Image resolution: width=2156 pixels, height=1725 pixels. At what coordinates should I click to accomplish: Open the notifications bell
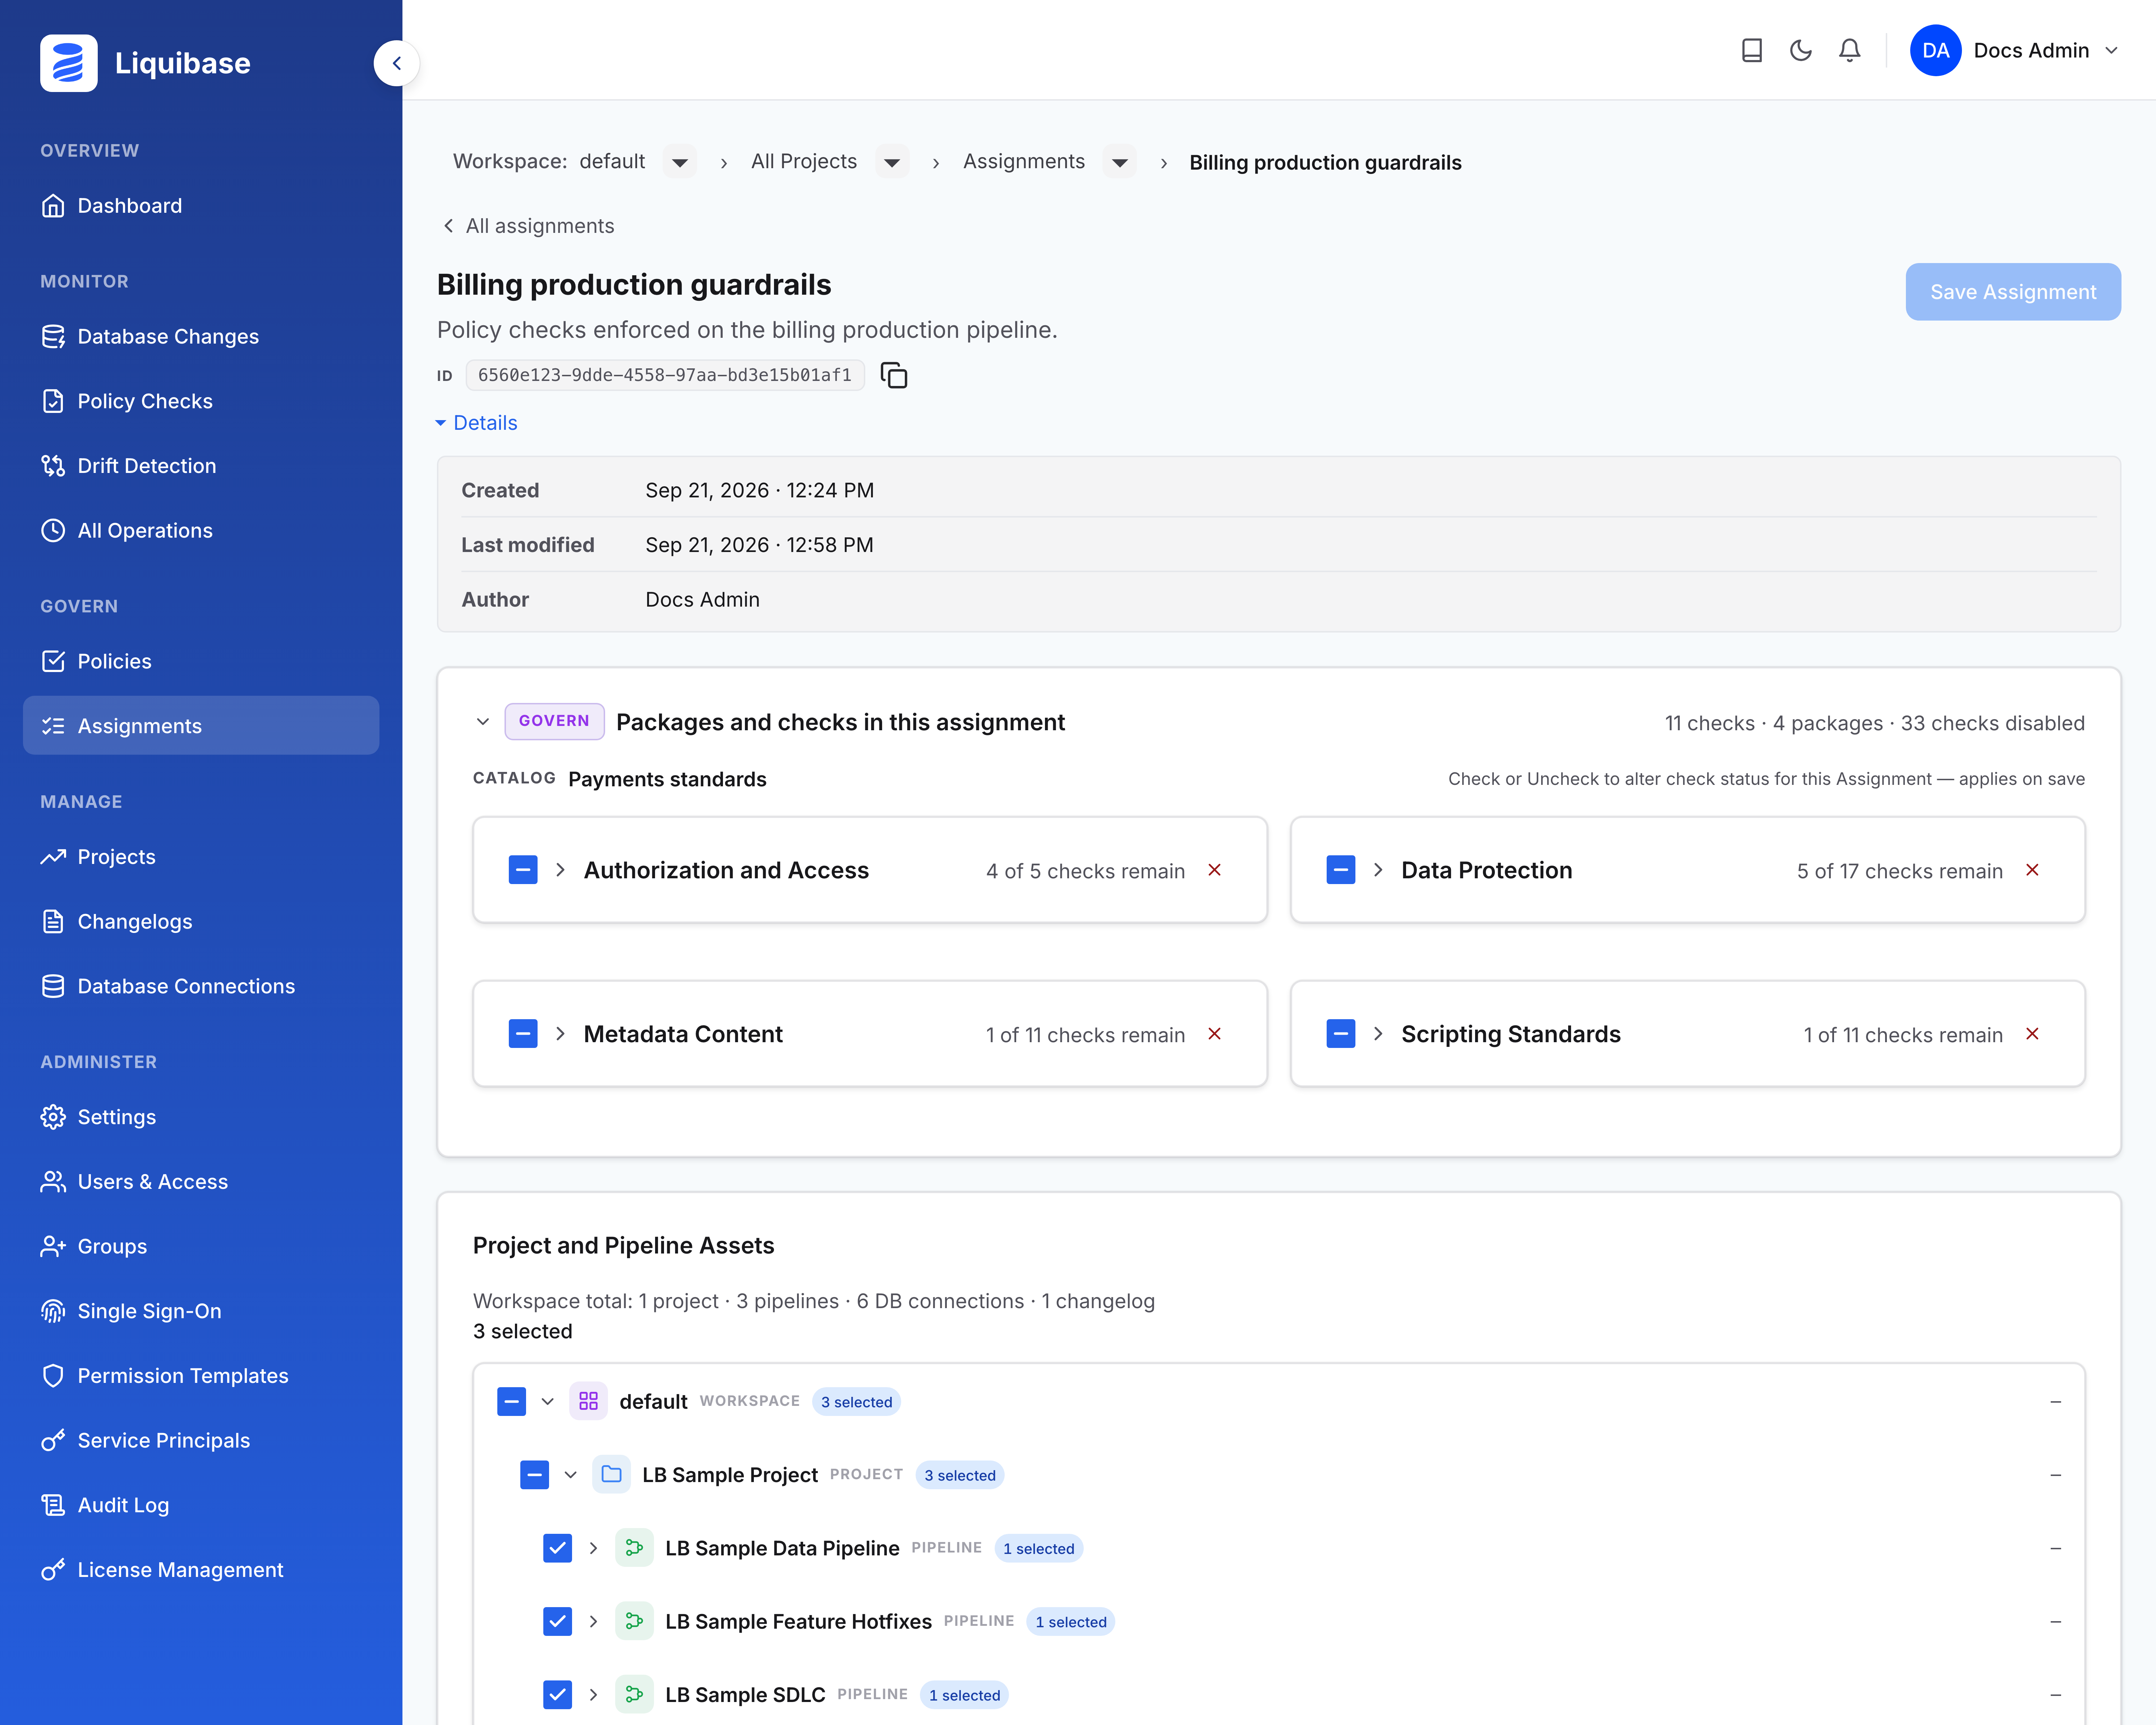(1849, 50)
